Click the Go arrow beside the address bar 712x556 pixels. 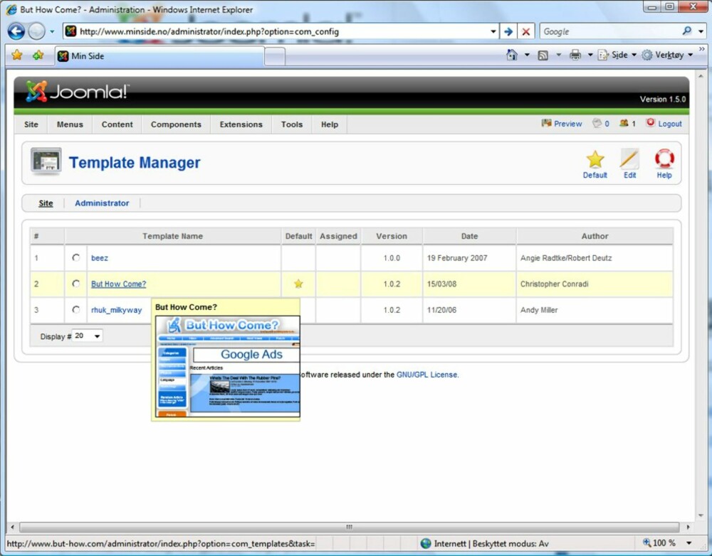pyautogui.click(x=508, y=31)
